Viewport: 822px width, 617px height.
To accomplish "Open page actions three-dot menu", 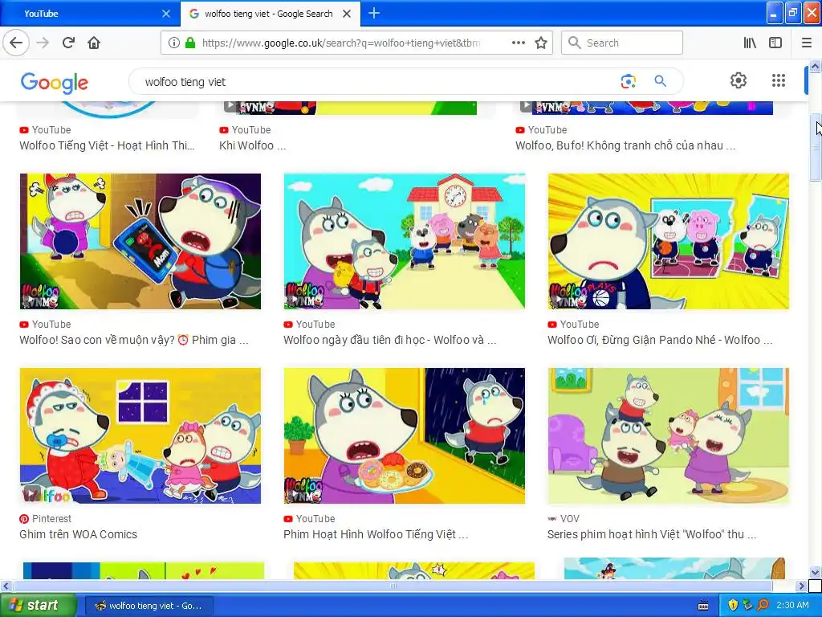I will (518, 43).
